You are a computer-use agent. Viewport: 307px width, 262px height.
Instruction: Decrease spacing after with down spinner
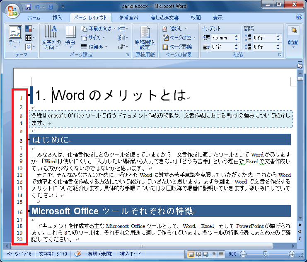click(278, 49)
